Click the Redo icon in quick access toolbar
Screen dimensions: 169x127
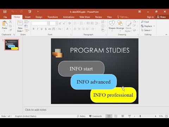click(x=21, y=12)
